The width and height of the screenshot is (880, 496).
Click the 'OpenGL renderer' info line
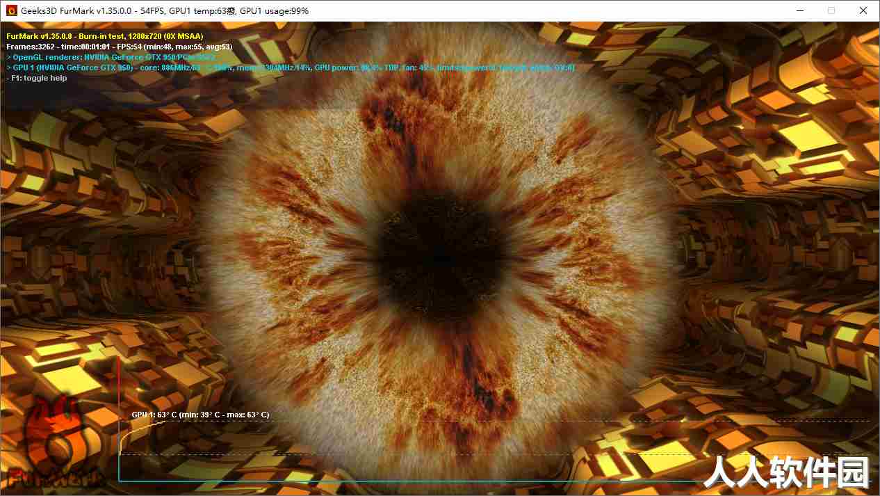click(x=111, y=57)
